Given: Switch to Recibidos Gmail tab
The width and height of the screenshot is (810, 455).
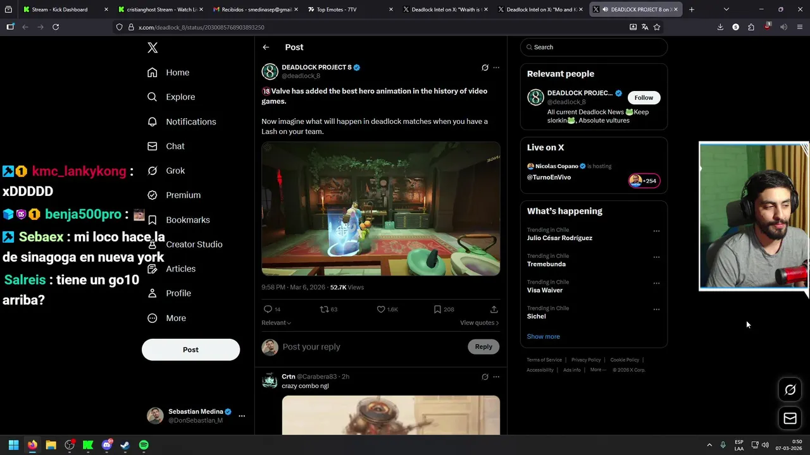Looking at the screenshot, I should (x=255, y=9).
